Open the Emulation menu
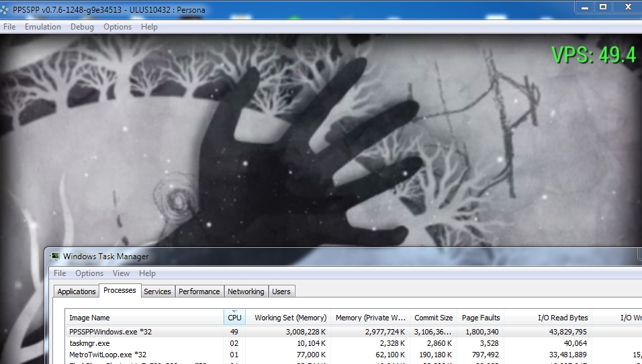The width and height of the screenshot is (642, 364). click(x=42, y=27)
